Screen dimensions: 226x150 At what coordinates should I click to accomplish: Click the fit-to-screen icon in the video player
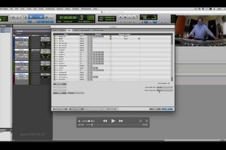point(141,121)
